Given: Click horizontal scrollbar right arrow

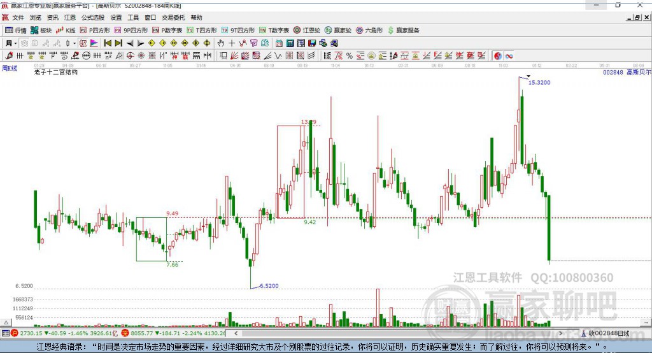Looking at the screenshot, I should (560, 333).
